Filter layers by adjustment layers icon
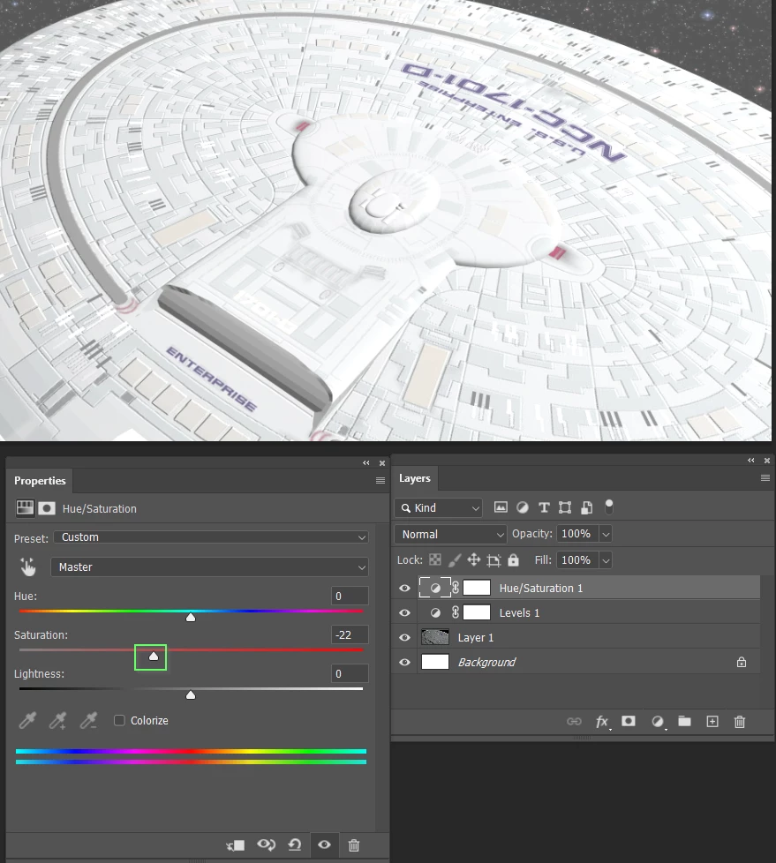This screenshot has height=863, width=776. (x=522, y=507)
